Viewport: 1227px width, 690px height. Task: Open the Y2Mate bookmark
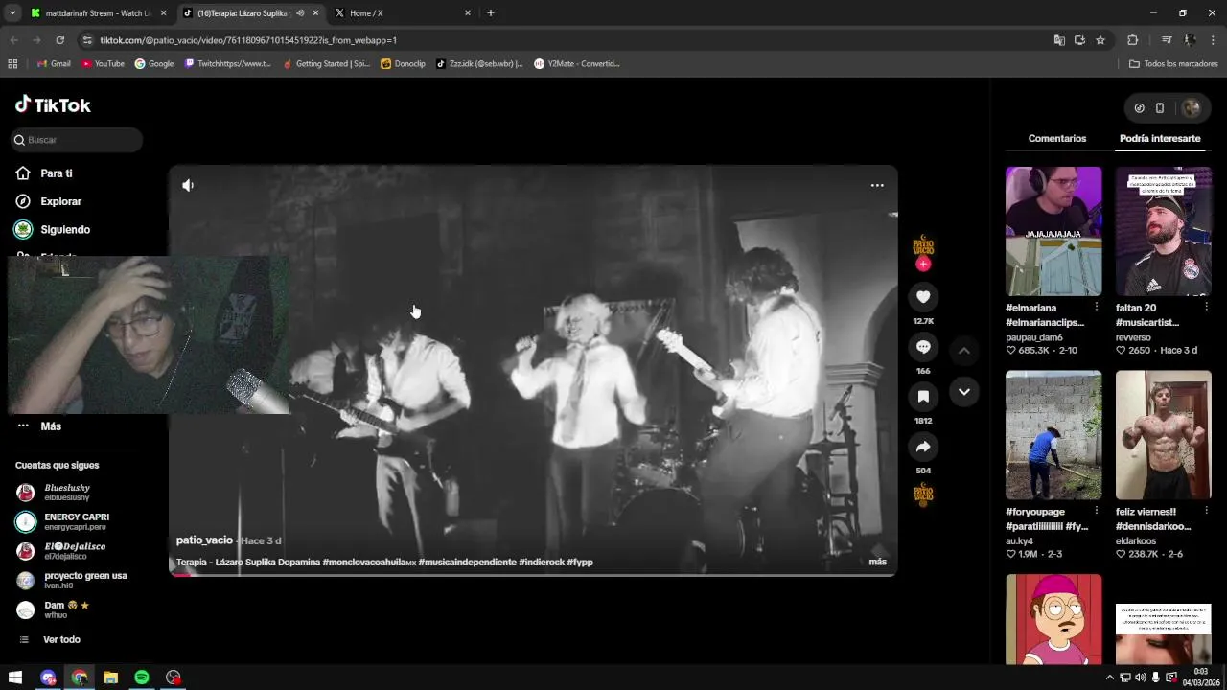(x=577, y=64)
